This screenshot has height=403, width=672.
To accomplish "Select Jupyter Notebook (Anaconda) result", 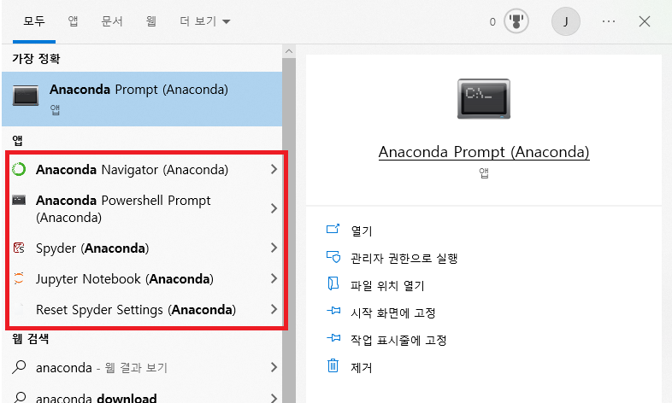I will pos(142,278).
